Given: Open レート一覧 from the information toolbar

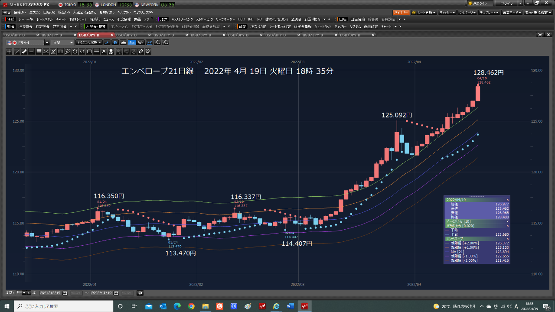Looking at the screenshot, I should [x=26, y=19].
